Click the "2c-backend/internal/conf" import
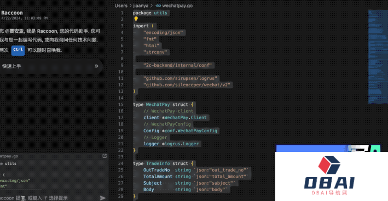Image resolution: width=388 pixels, height=201 pixels. [x=177, y=65]
